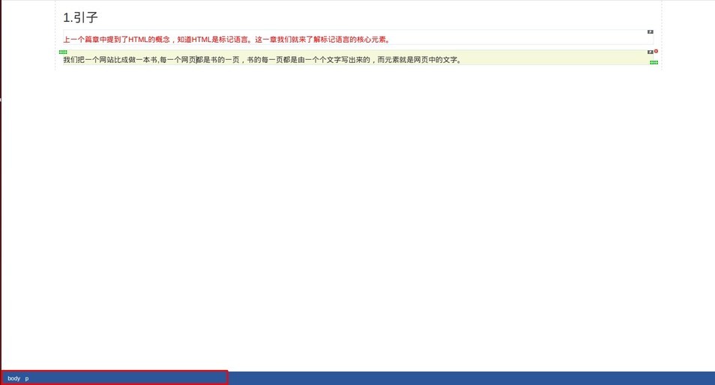Click the heading "1.引子"
715x385 pixels.
tap(80, 17)
